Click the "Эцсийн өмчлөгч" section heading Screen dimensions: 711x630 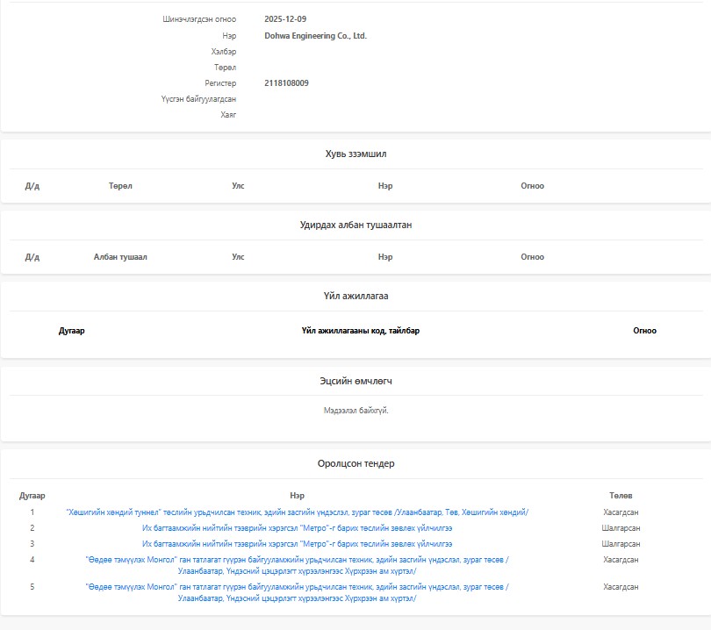[356, 381]
